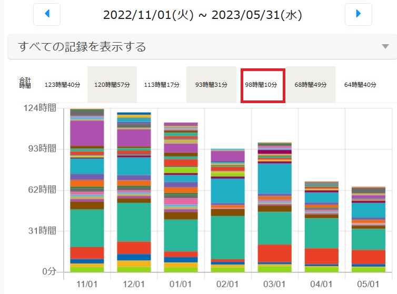397x294 pixels.
Task: Click the 04/01 axis label
Action: coord(321,284)
